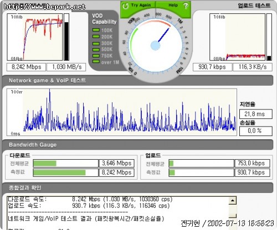Screen dimensions: 277x230
Task: Click the upload speed graph
Action: (238, 37)
